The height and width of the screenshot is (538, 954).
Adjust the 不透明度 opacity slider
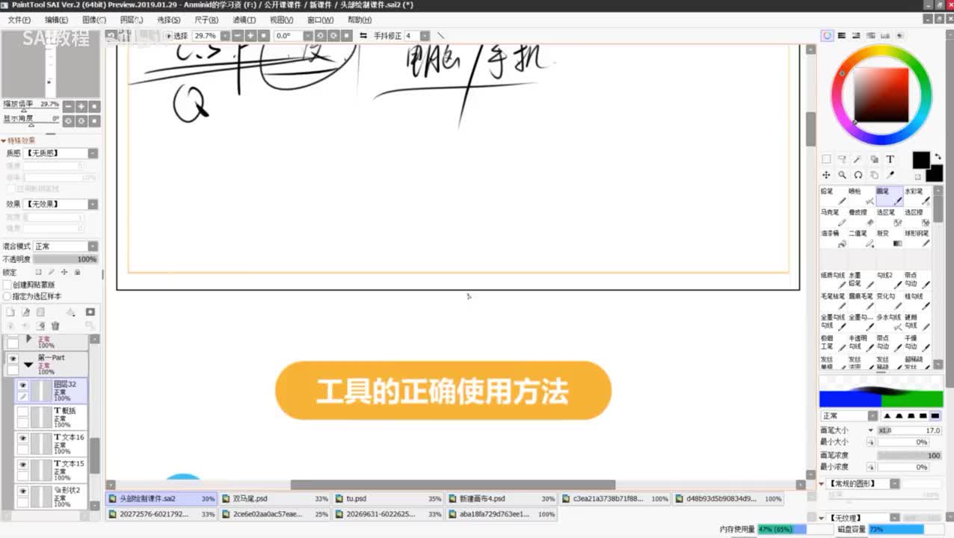coord(65,259)
